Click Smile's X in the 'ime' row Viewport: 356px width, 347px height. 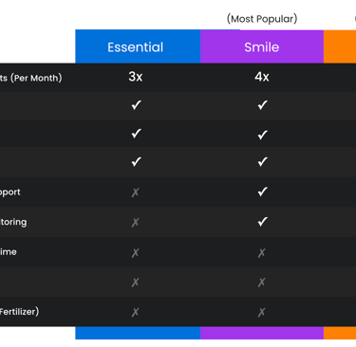pyautogui.click(x=261, y=253)
